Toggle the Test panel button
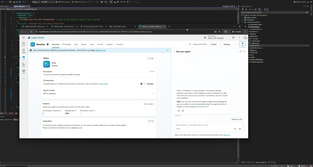Viewport: 313px width, 167px height. [x=242, y=45]
